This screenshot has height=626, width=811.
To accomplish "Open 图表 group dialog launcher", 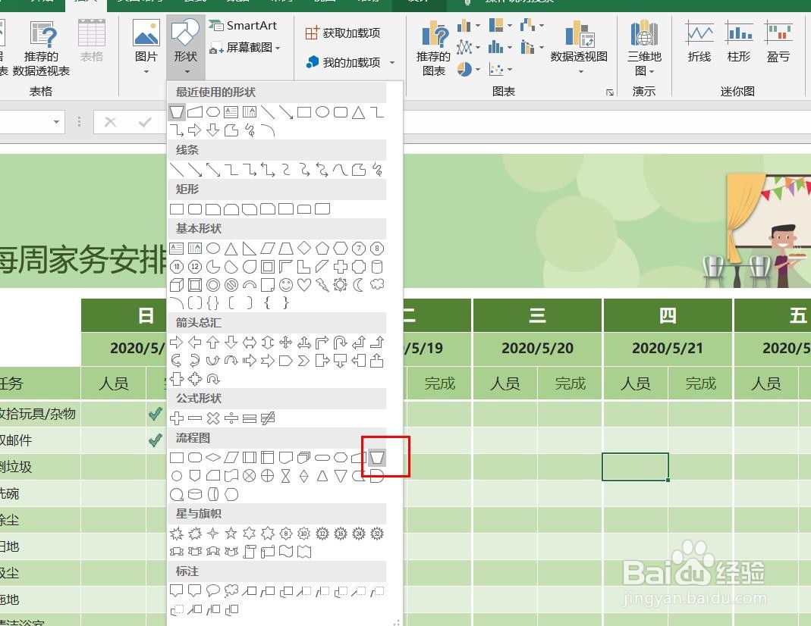I will (610, 92).
